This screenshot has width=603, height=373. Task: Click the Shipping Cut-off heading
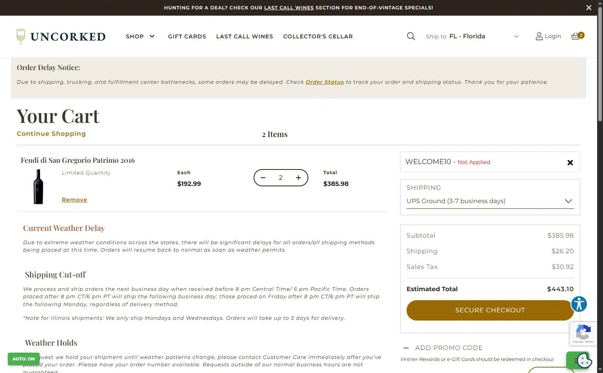(55, 275)
